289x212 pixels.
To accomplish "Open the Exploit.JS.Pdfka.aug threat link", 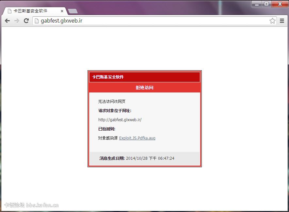I will 137,138.
